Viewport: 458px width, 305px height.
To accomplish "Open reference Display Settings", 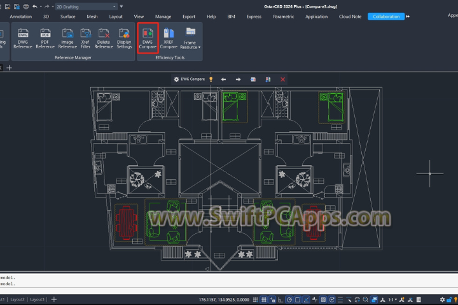I will (x=124, y=39).
